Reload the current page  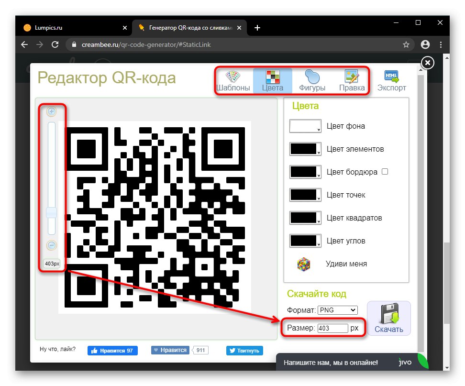55,44
